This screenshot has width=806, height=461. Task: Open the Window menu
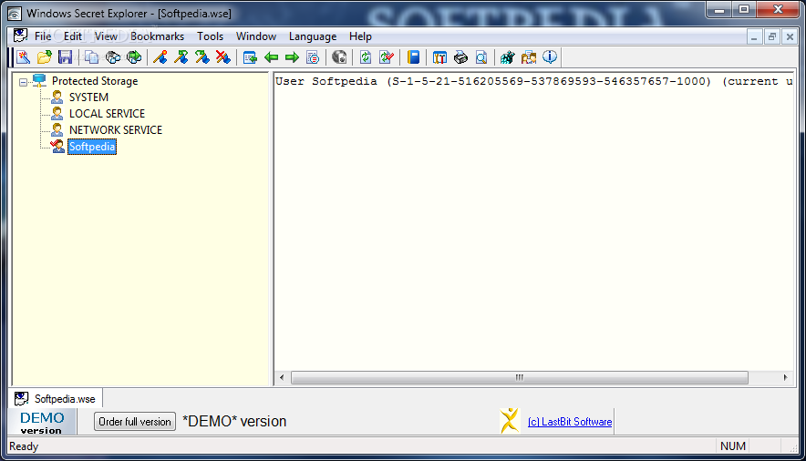point(256,36)
